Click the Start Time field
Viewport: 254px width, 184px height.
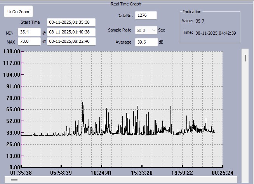[x=71, y=22]
